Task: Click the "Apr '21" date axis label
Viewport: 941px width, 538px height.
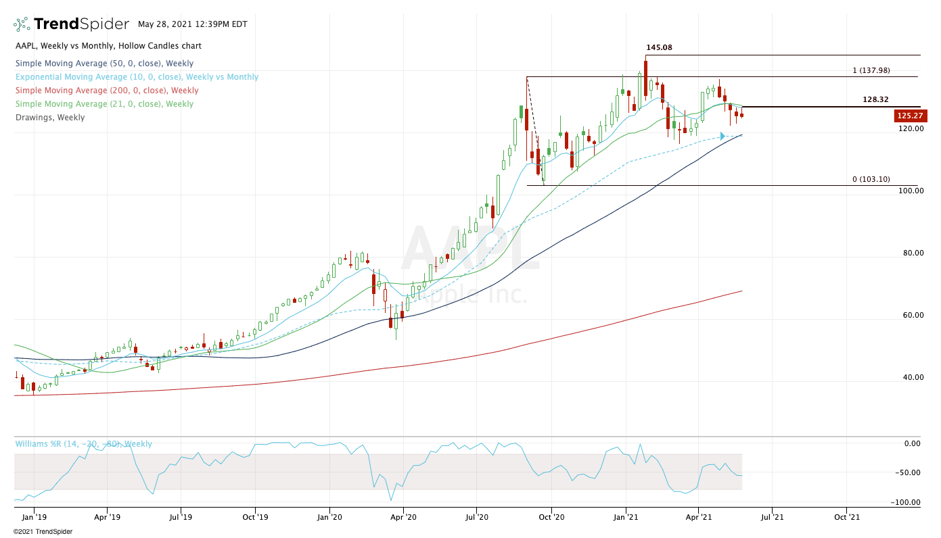Action: 698,517
